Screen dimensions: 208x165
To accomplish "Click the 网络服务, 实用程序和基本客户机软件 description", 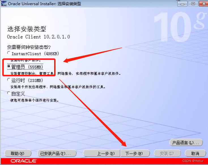I will pyautogui.click(x=89, y=73).
